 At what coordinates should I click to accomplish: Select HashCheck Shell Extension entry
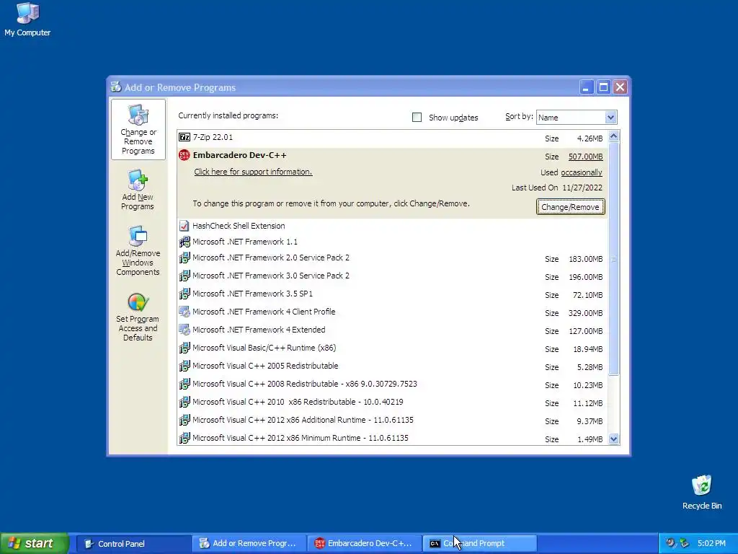(393, 226)
